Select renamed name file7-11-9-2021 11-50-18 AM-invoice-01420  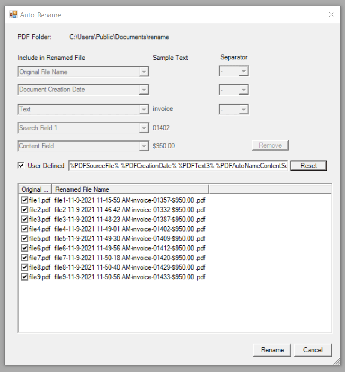(130, 258)
